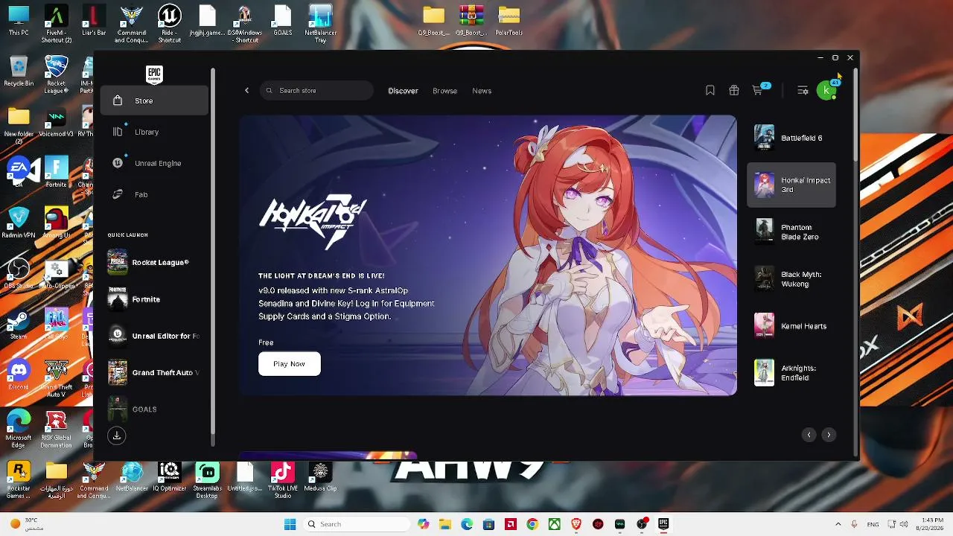The width and height of the screenshot is (953, 536).
Task: Click the Play Now button for Honkai Impact
Action: click(290, 364)
